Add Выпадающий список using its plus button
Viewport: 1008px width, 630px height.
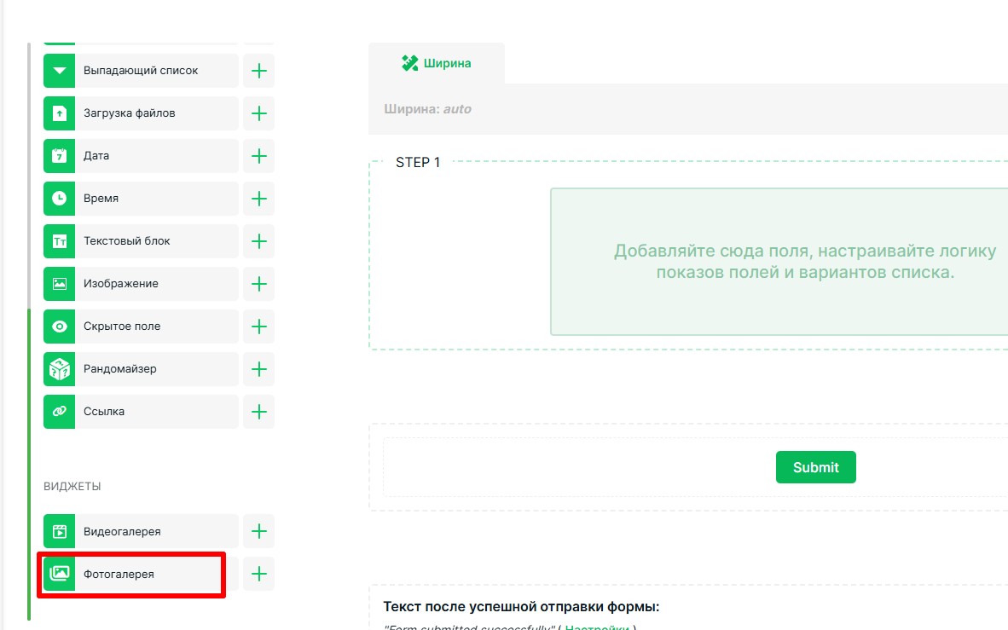tap(259, 71)
